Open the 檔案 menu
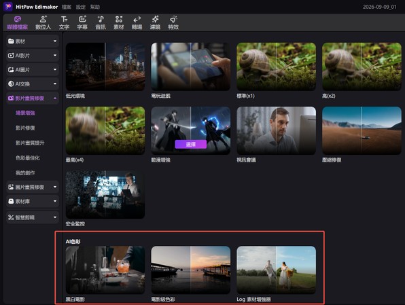 (x=67, y=7)
